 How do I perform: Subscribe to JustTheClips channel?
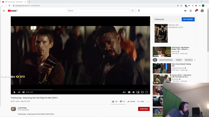(x=144, y=109)
